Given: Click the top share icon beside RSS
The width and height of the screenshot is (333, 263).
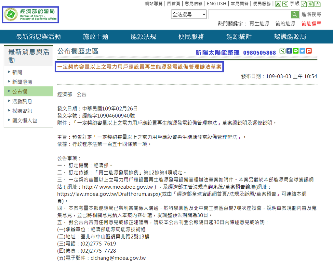Looking at the screenshot, I should click(x=285, y=4).
